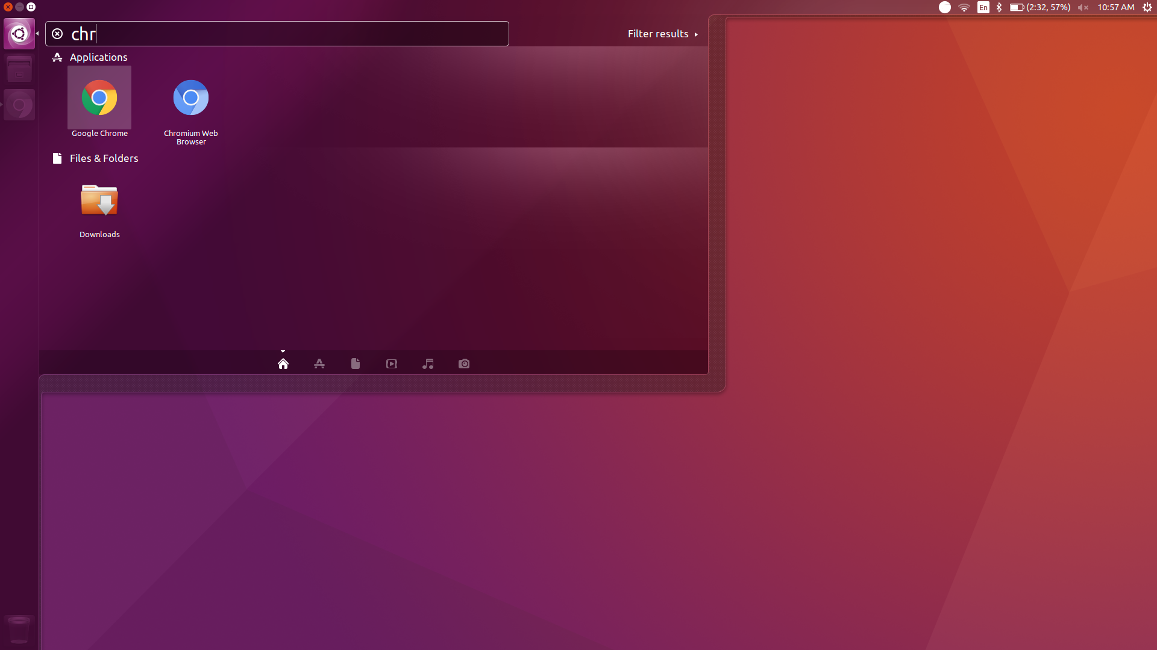Collapse the Files & Folders header

click(104, 158)
